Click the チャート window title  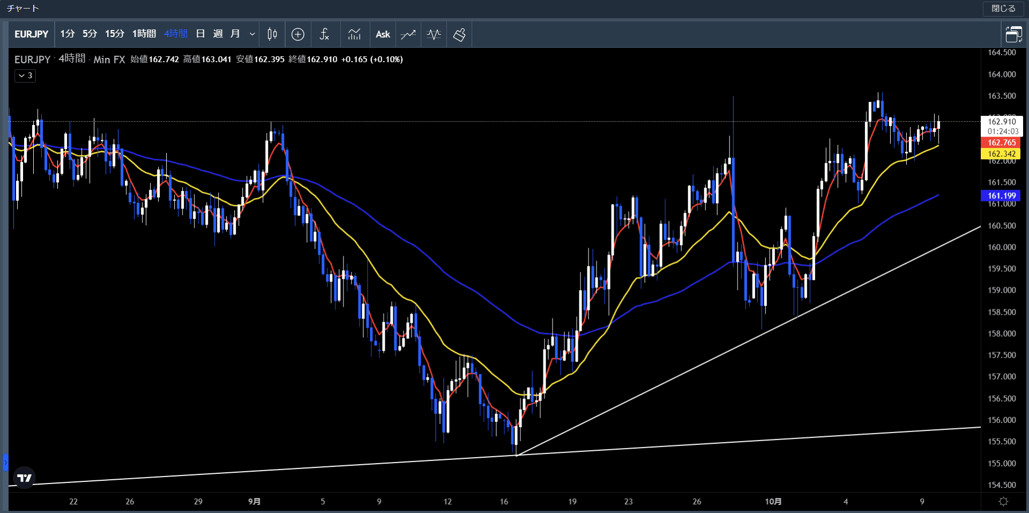(23, 9)
